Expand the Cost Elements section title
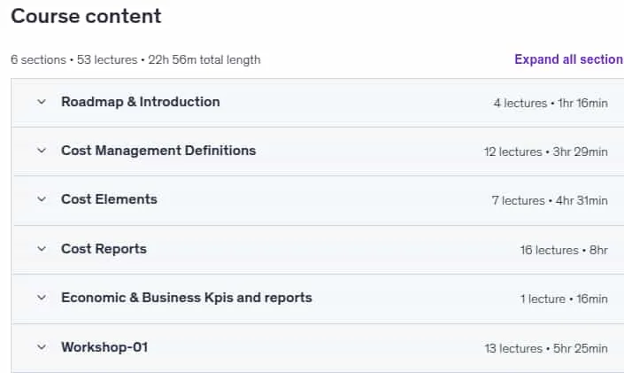 (x=109, y=199)
